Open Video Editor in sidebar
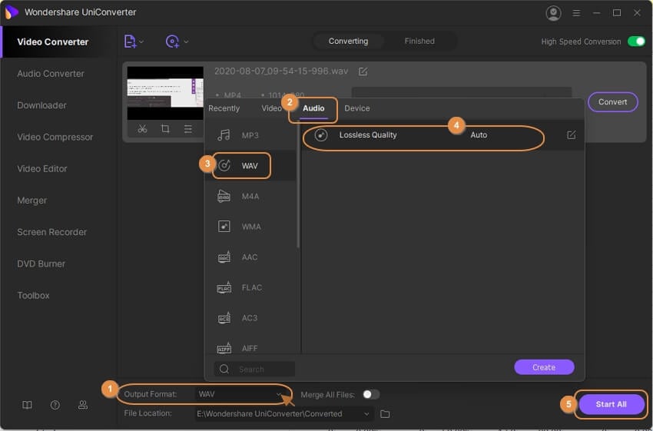The image size is (653, 431). pyautogui.click(x=42, y=169)
